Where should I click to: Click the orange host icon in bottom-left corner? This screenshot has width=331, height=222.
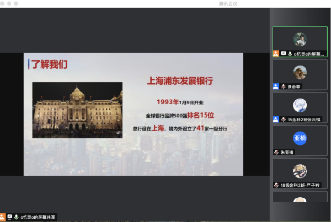click(x=3, y=217)
